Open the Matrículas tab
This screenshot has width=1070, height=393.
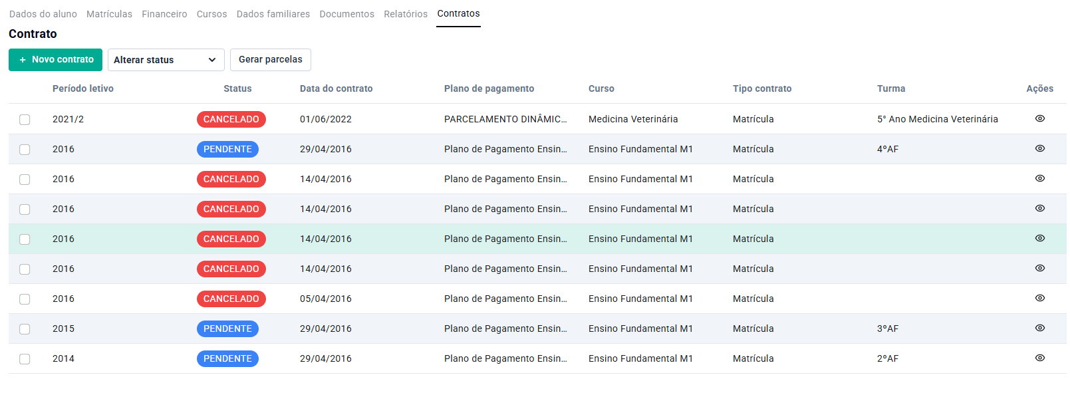pos(109,14)
